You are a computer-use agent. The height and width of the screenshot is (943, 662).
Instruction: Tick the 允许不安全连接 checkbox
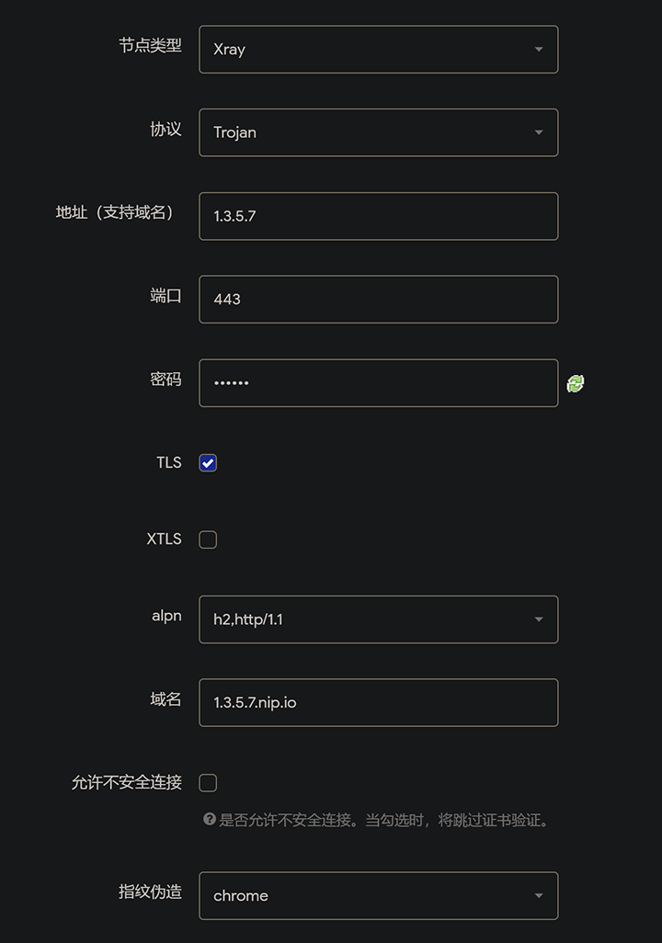tap(208, 782)
